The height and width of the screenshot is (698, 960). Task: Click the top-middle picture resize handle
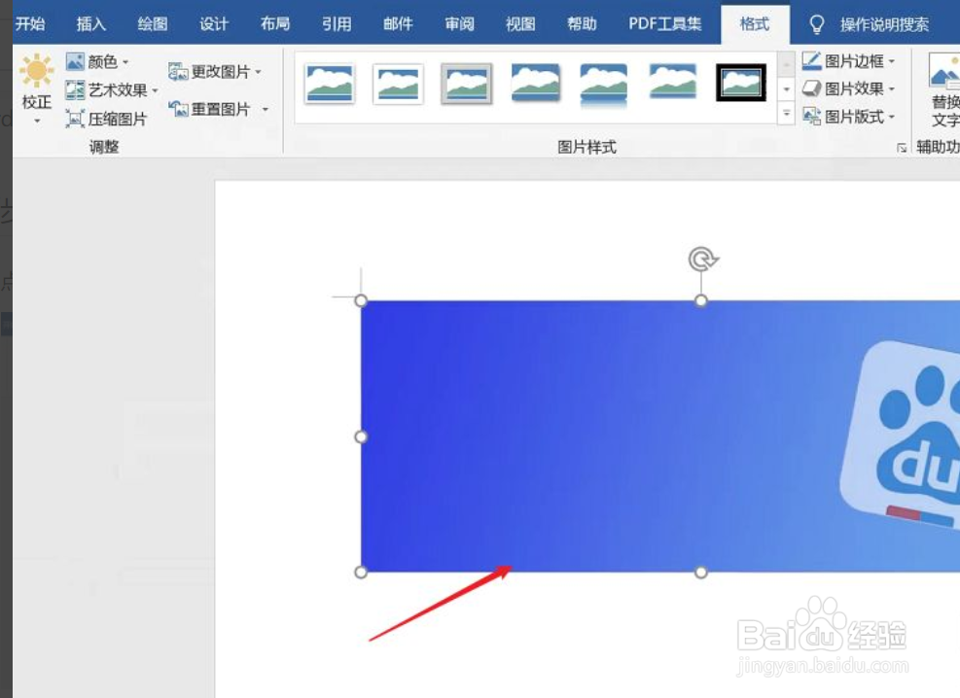pos(701,300)
